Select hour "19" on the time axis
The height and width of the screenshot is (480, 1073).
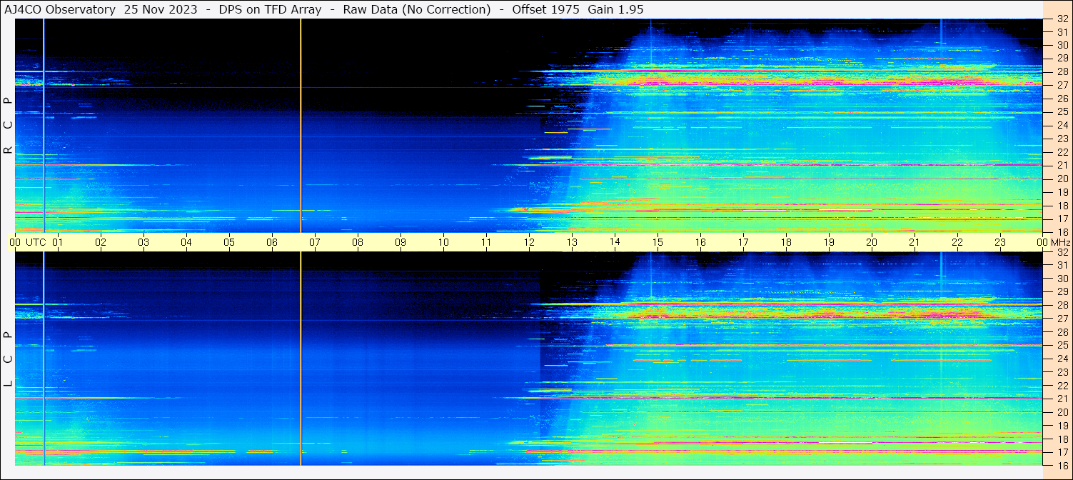pyautogui.click(x=829, y=242)
